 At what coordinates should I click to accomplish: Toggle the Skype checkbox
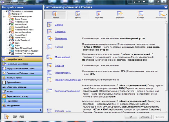click(x=10, y=46)
